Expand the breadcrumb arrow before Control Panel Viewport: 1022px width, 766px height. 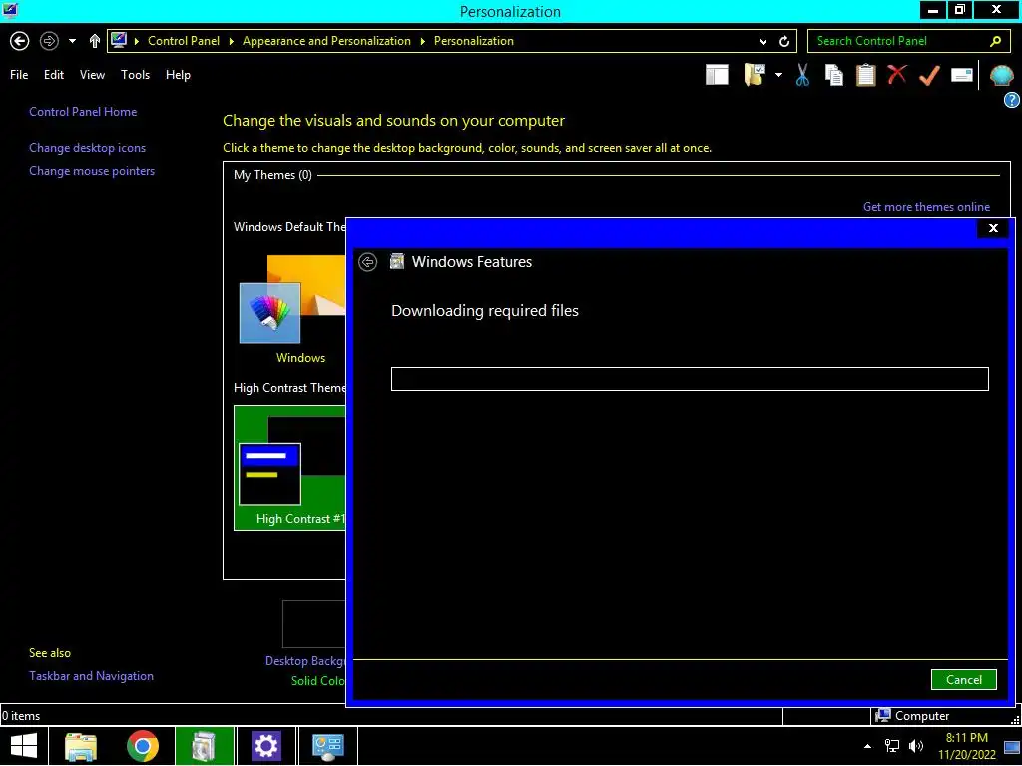[x=137, y=41]
